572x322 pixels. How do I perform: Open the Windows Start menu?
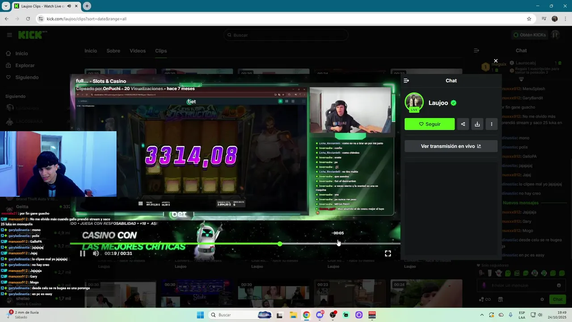coord(201,315)
